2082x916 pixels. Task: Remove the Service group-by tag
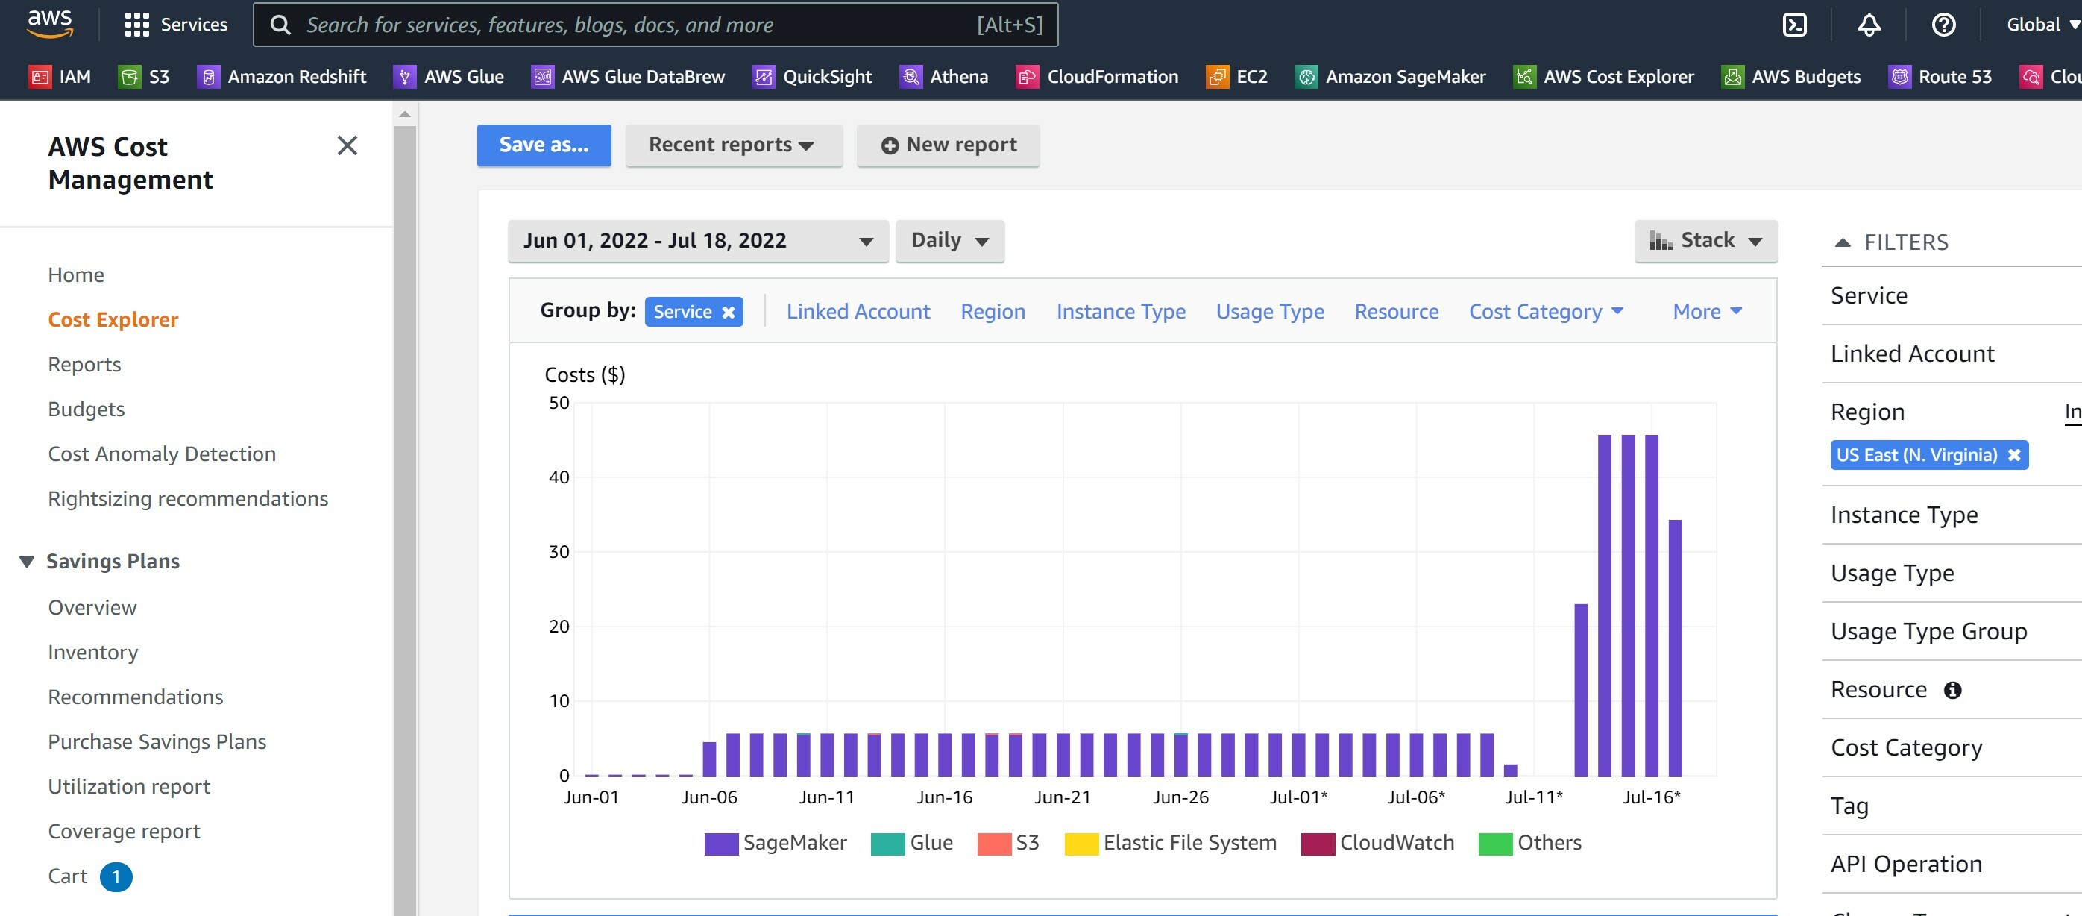tap(729, 312)
